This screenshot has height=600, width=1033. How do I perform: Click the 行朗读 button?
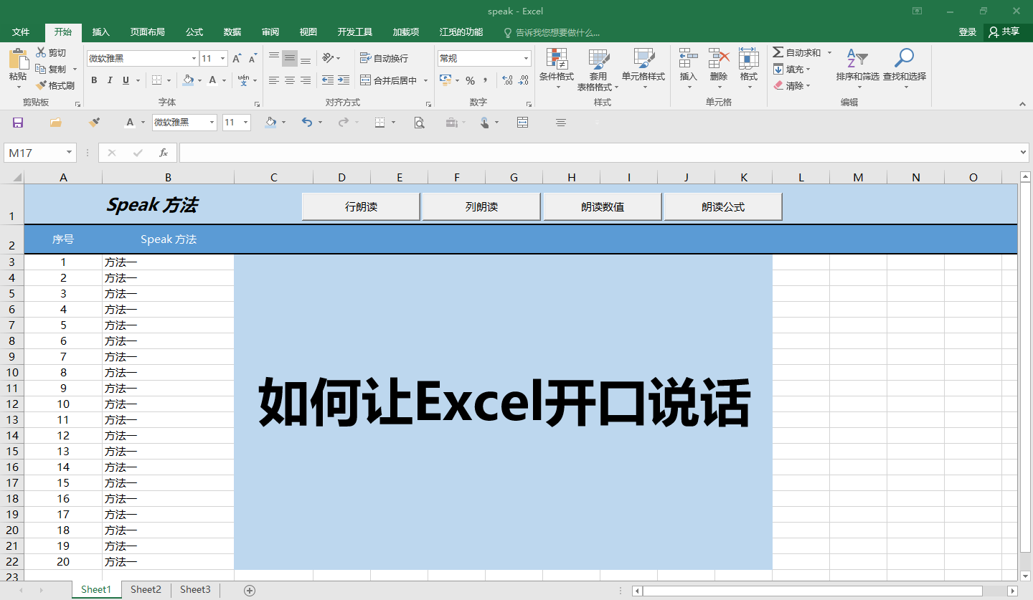pos(361,206)
